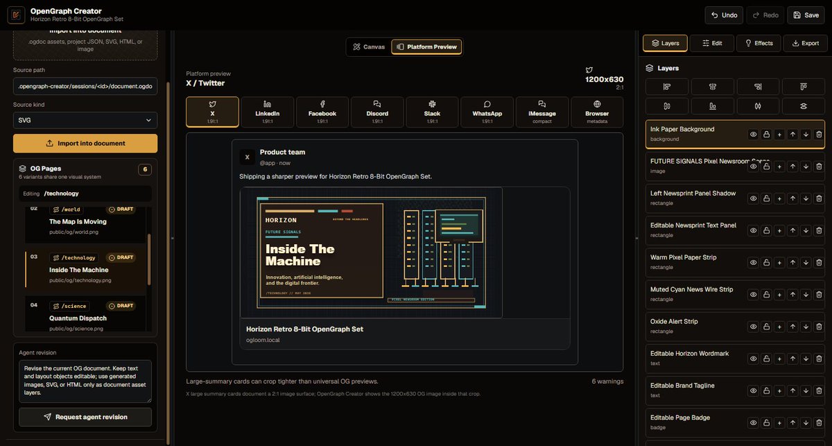Align selected layers to the bottom
The image size is (832, 446).
point(712,106)
